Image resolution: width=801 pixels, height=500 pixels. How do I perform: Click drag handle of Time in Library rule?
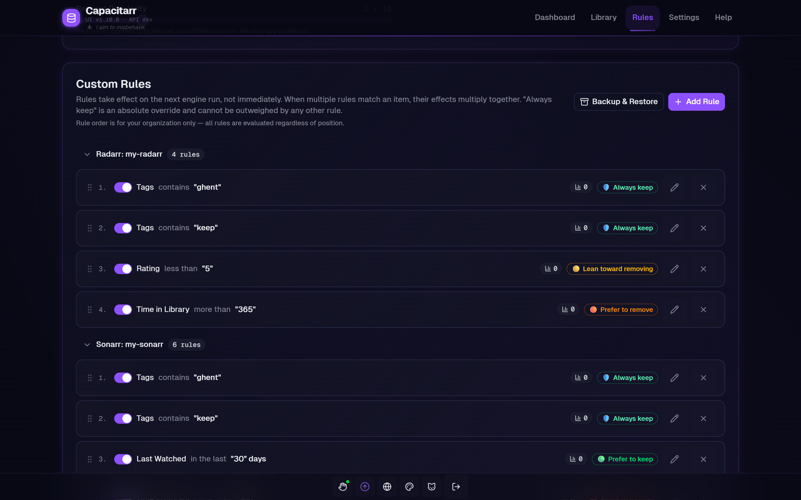[90, 309]
